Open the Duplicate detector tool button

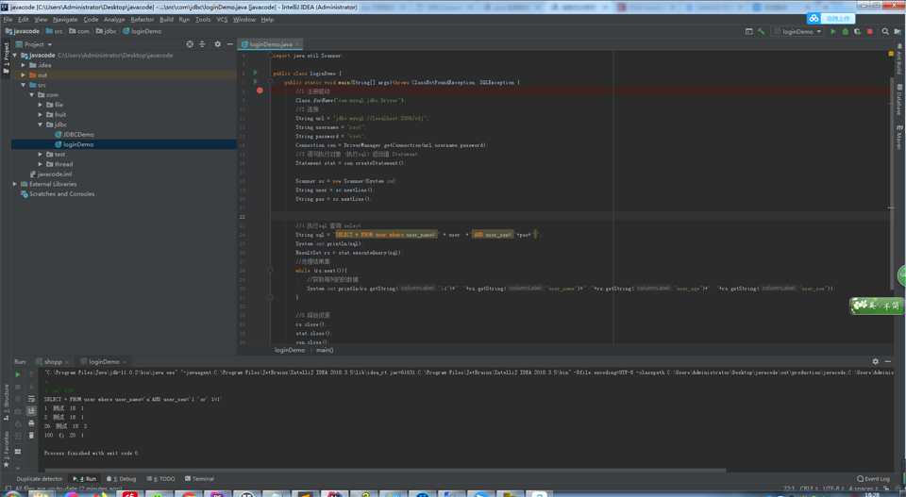coord(39,478)
